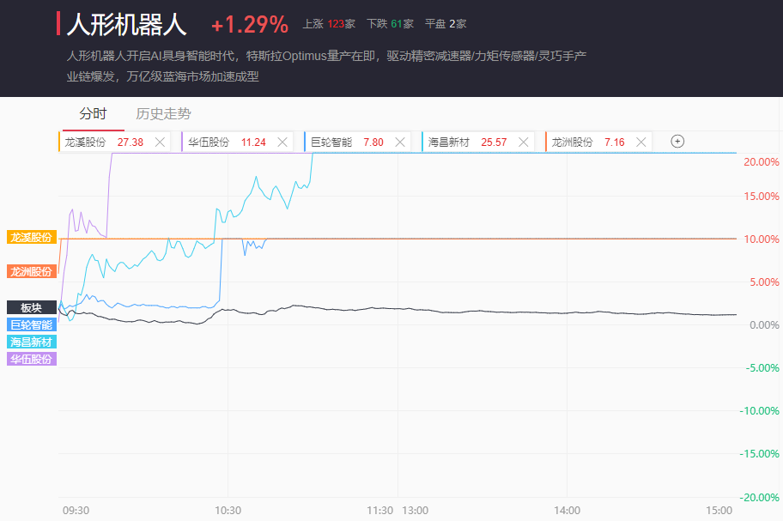Screen dimensions: 783x521
Task: Click the cyan 海昌新材 legend swatch
Action: (x=32, y=342)
